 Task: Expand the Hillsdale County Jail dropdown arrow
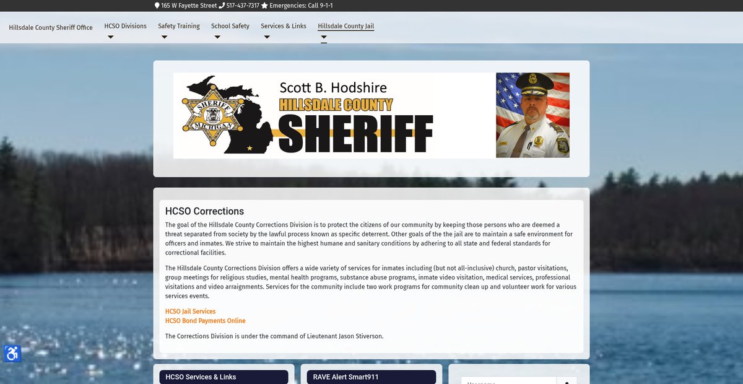[x=324, y=37]
